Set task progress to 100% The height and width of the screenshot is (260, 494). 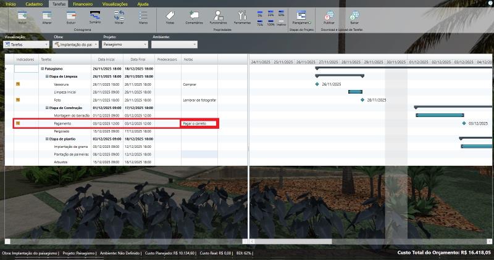coord(270,23)
